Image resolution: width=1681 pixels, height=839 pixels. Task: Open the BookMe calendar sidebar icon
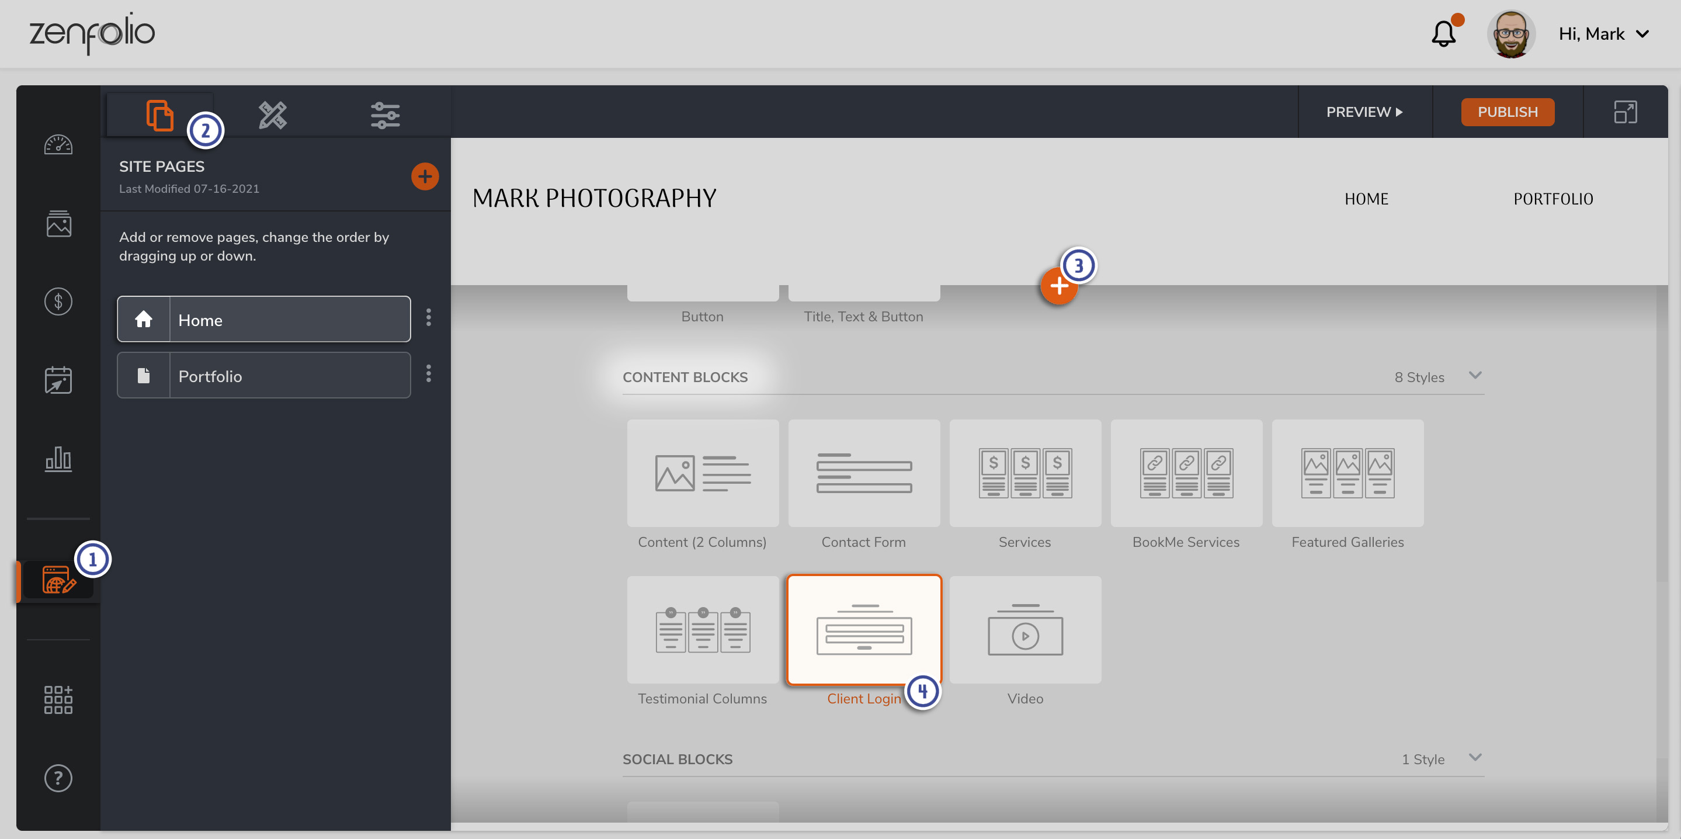coord(58,380)
